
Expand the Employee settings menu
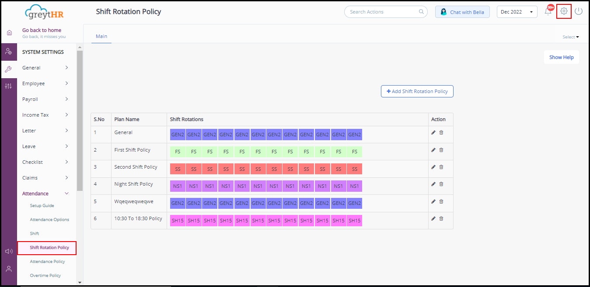click(45, 83)
